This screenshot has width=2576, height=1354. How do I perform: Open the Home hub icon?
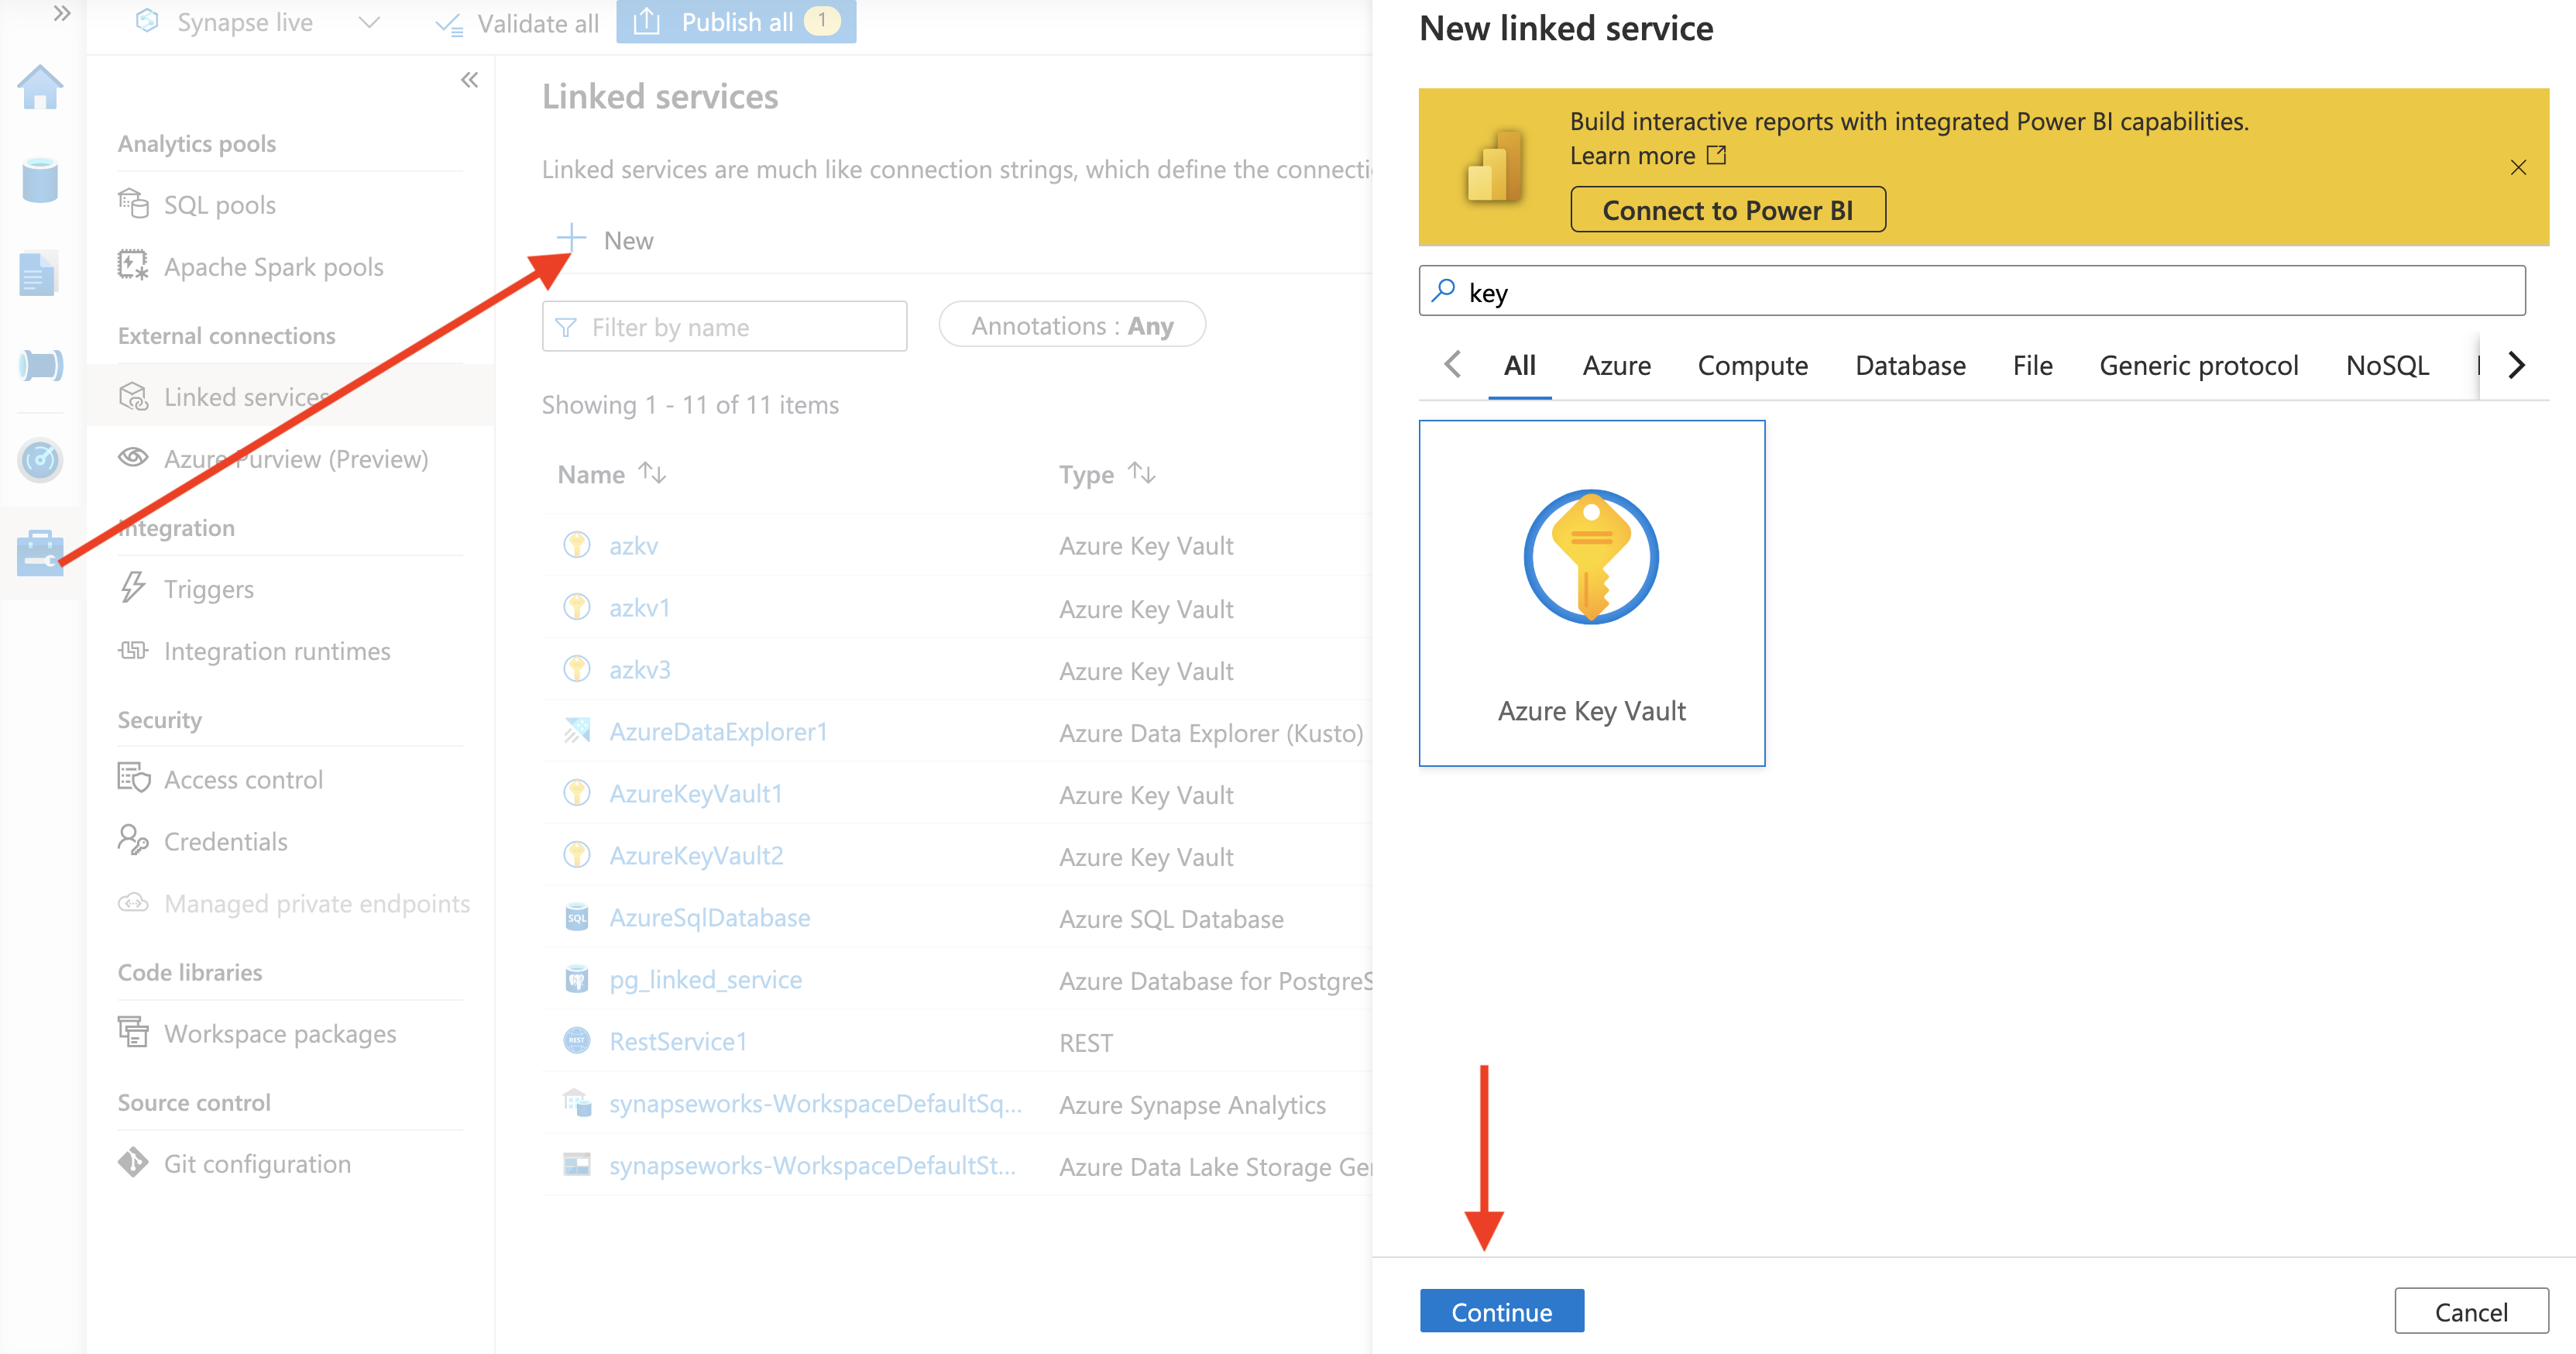[x=40, y=88]
